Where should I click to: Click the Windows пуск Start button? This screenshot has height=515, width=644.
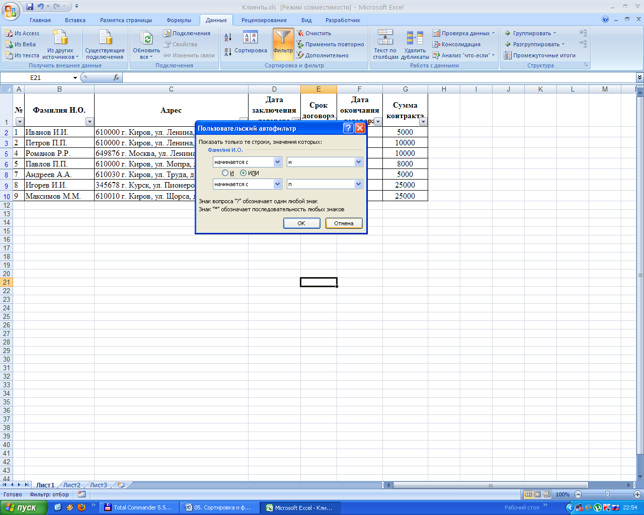(24, 507)
